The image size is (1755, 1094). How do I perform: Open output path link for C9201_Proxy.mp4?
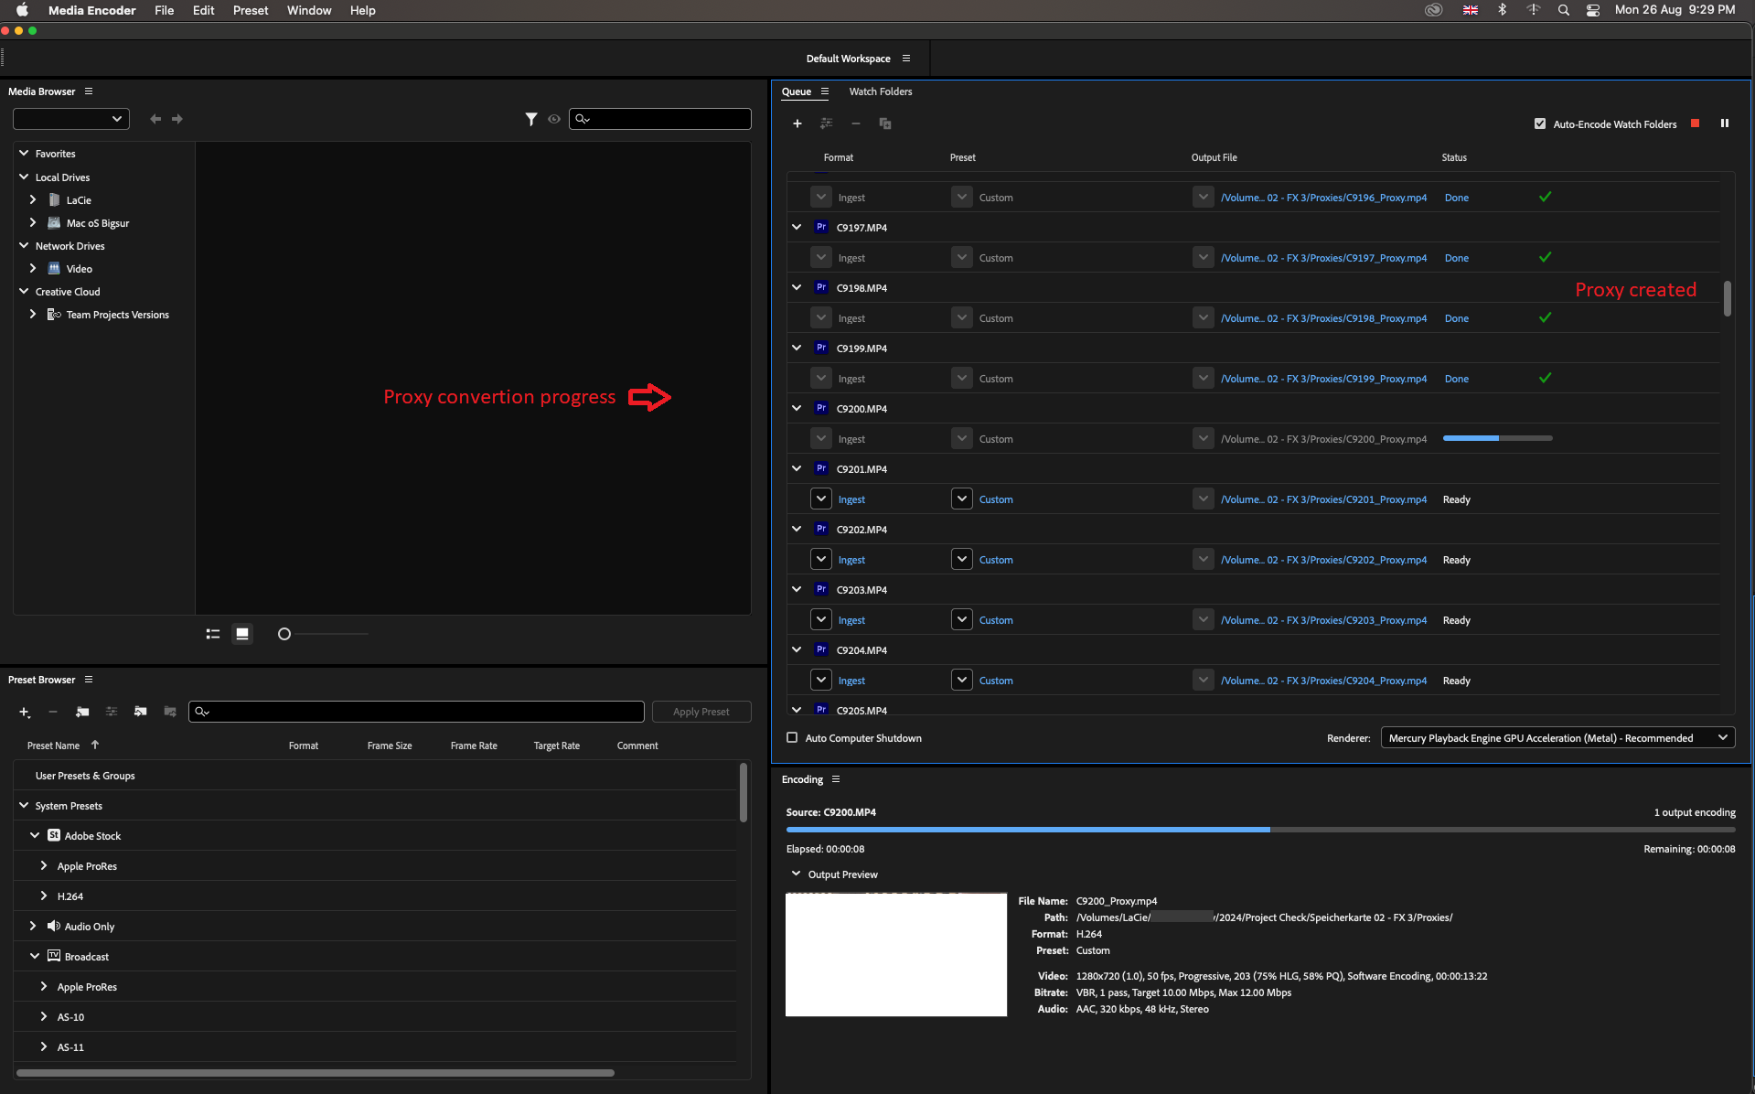point(1323,499)
